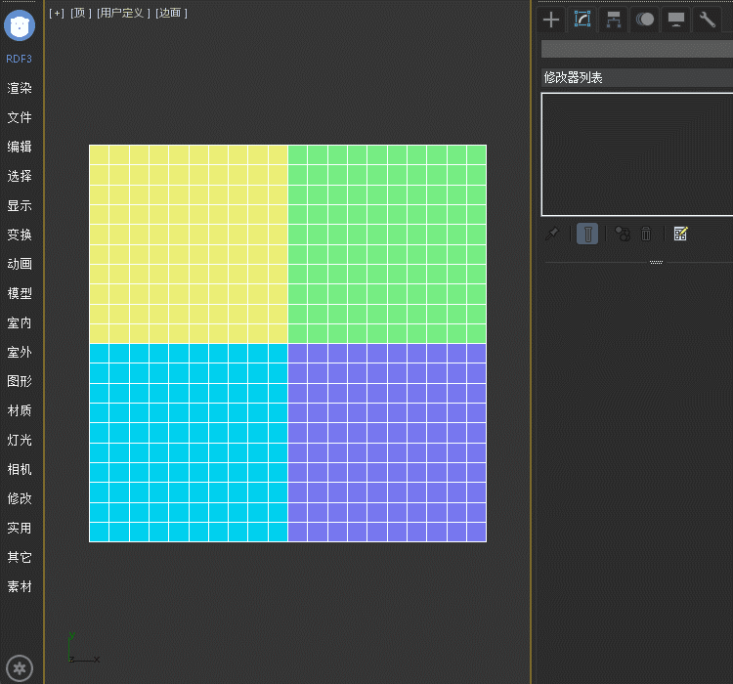Click the Pin Stack pushpin icon
733x684 pixels.
[553, 234]
